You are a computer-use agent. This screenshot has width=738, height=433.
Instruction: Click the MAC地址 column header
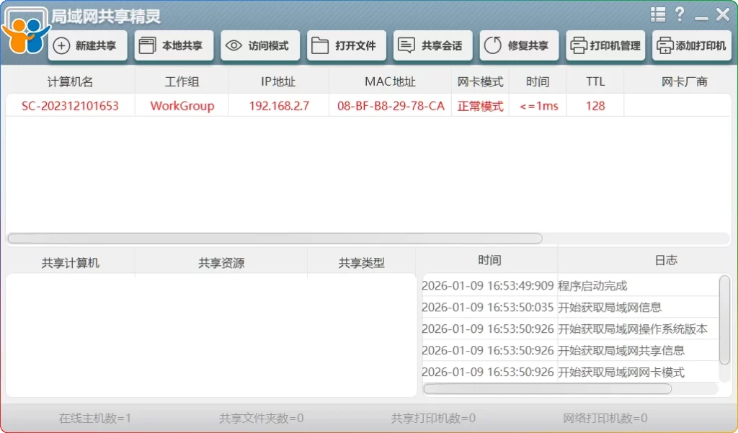click(389, 81)
